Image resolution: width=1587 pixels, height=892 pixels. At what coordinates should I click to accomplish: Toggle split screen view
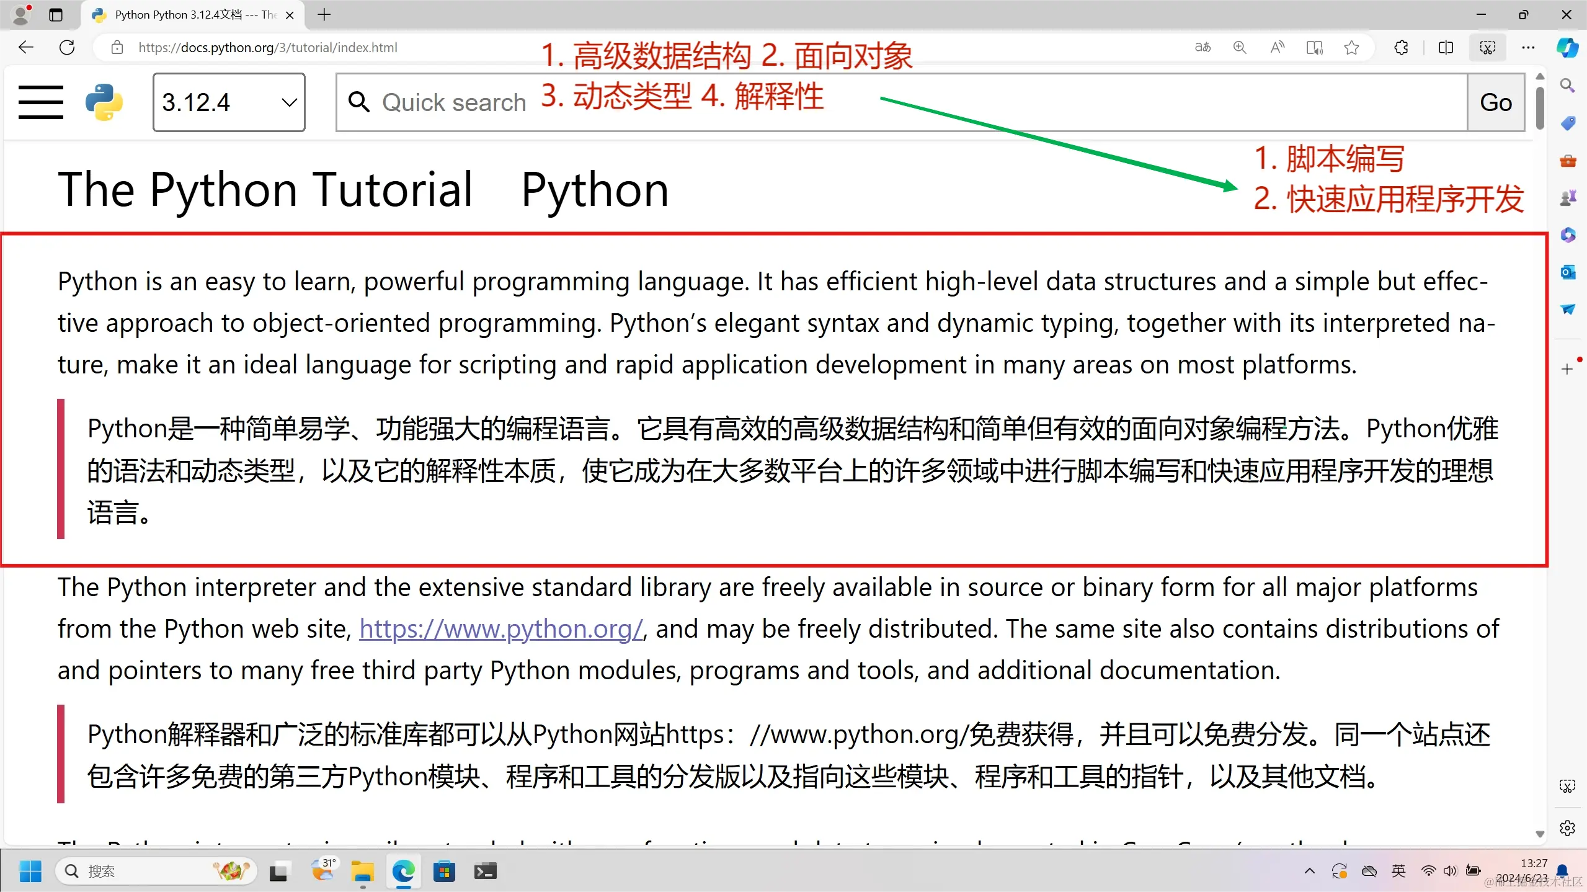1446,48
